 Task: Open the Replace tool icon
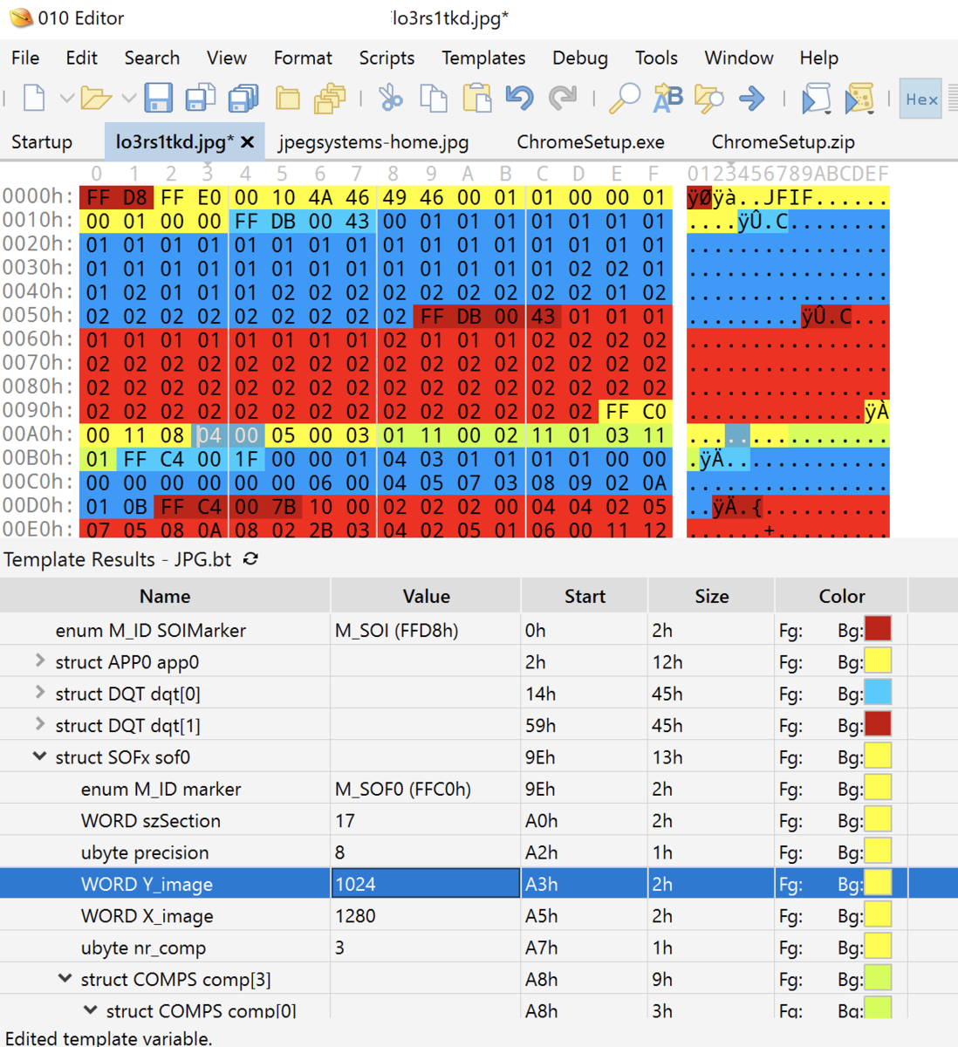pyautogui.click(x=667, y=98)
